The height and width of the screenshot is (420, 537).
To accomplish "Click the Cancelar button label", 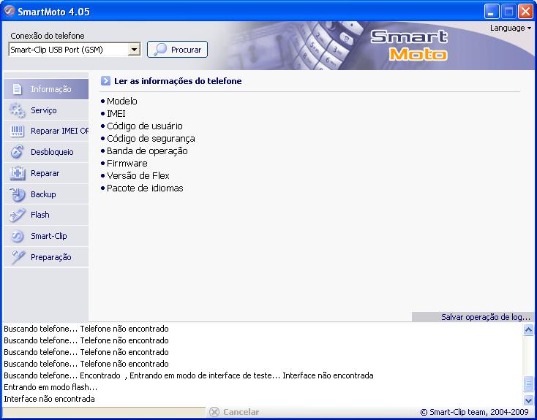I will [x=241, y=412].
